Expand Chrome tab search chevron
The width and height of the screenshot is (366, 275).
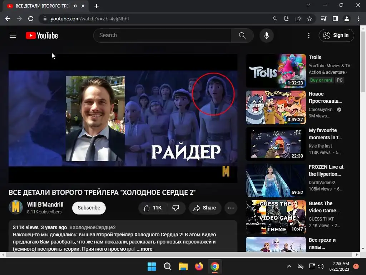coord(308,5)
